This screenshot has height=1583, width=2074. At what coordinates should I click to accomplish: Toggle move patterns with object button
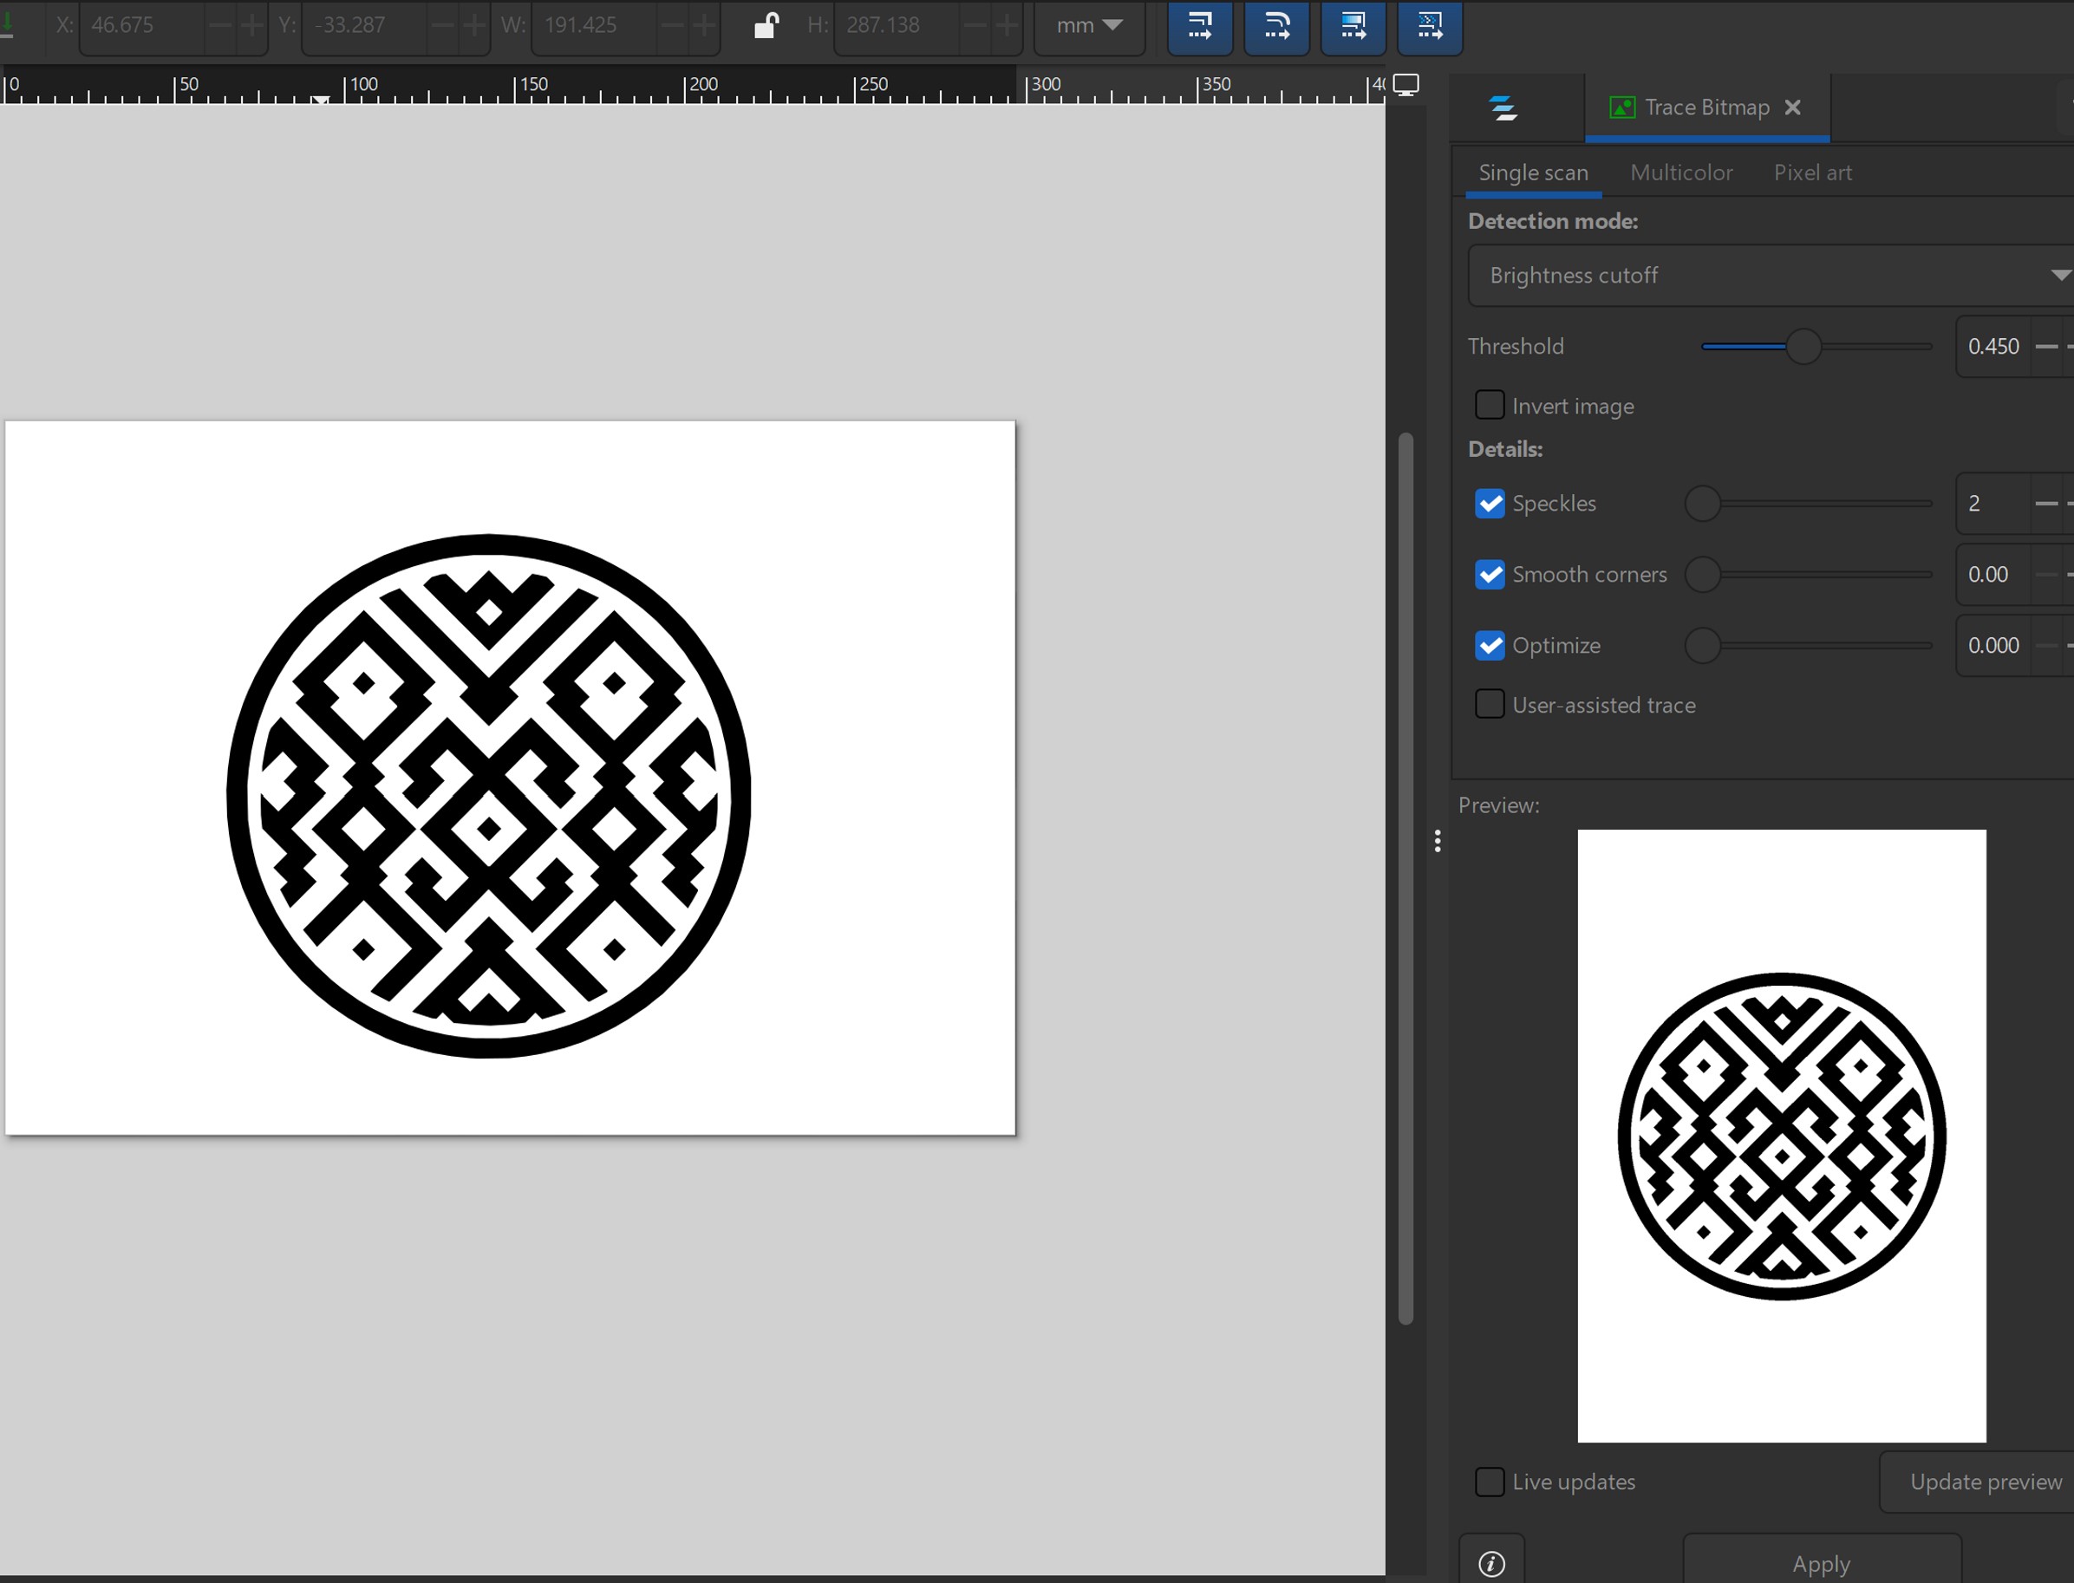click(x=1429, y=26)
